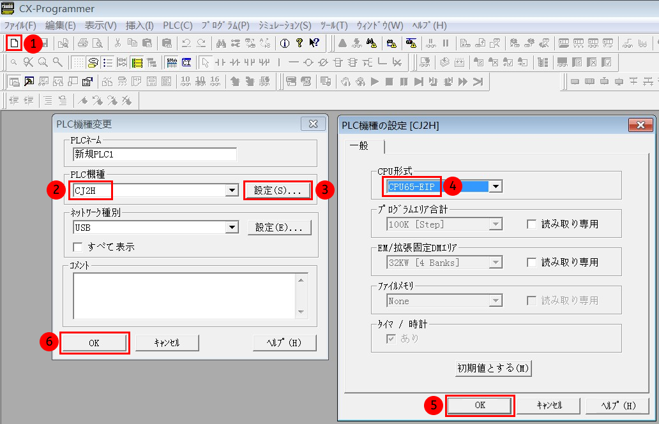Click the Print icon in the toolbar
Image resolution: width=659 pixels, height=424 pixels.
pos(83,43)
